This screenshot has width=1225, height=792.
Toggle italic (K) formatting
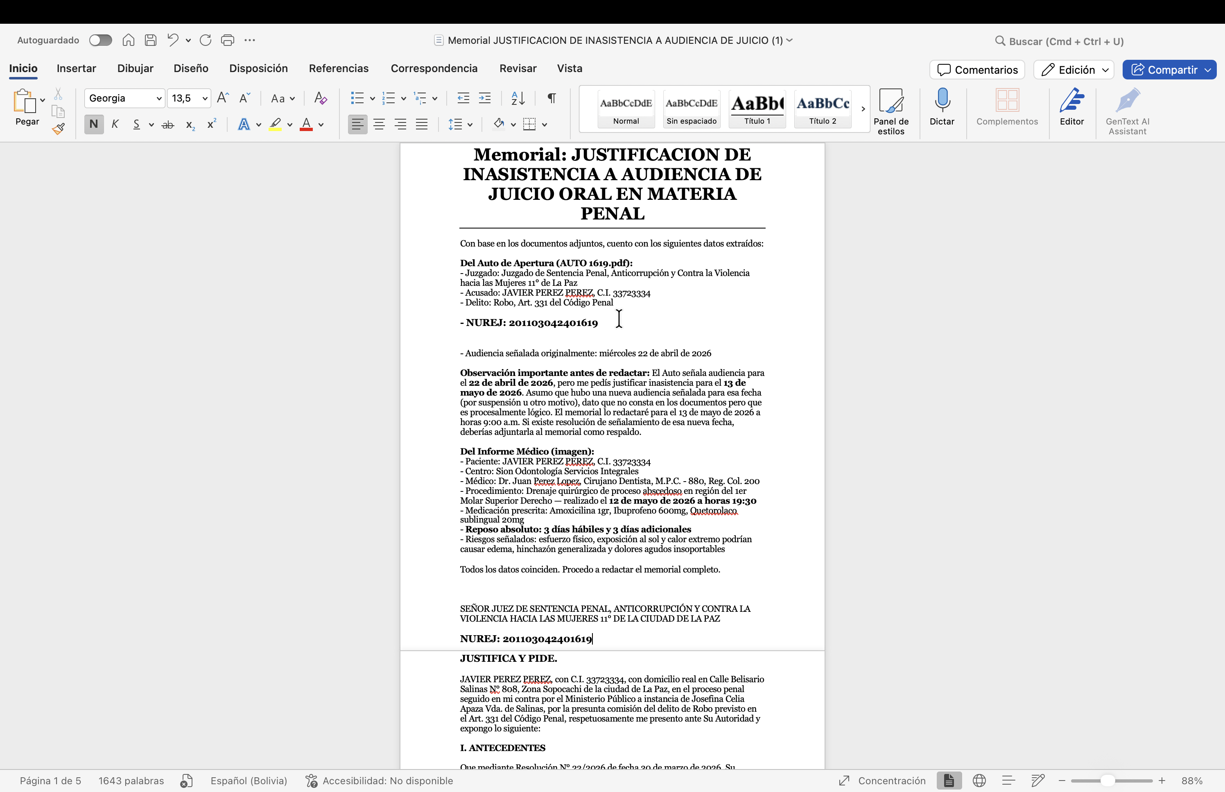coord(115,124)
